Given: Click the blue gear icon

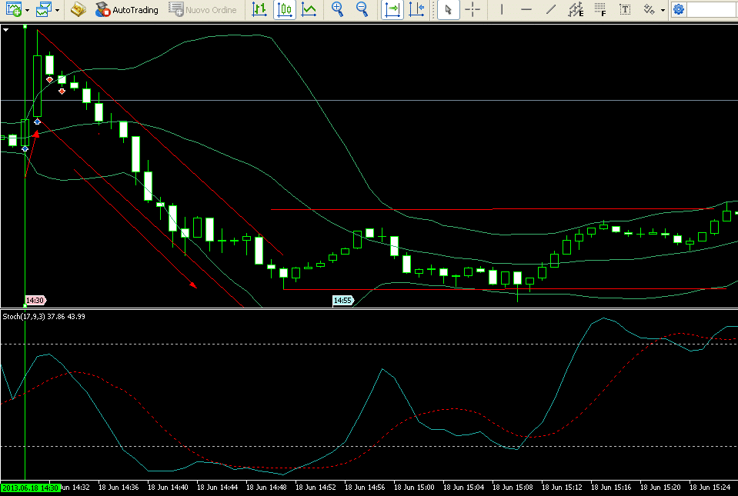Looking at the screenshot, I should click(678, 9).
